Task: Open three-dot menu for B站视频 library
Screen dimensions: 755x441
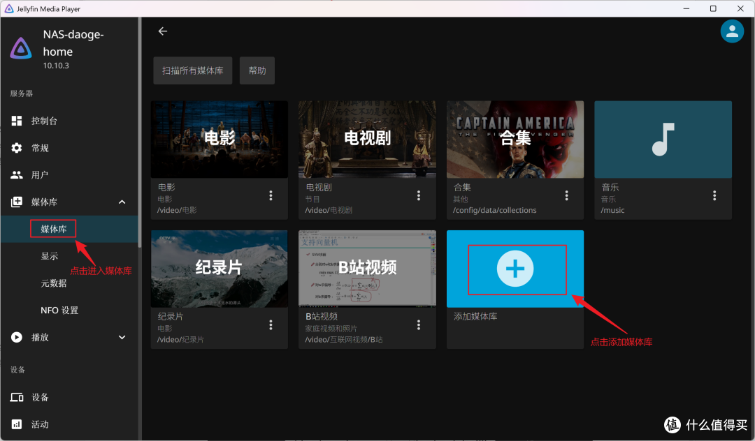Action: tap(419, 325)
